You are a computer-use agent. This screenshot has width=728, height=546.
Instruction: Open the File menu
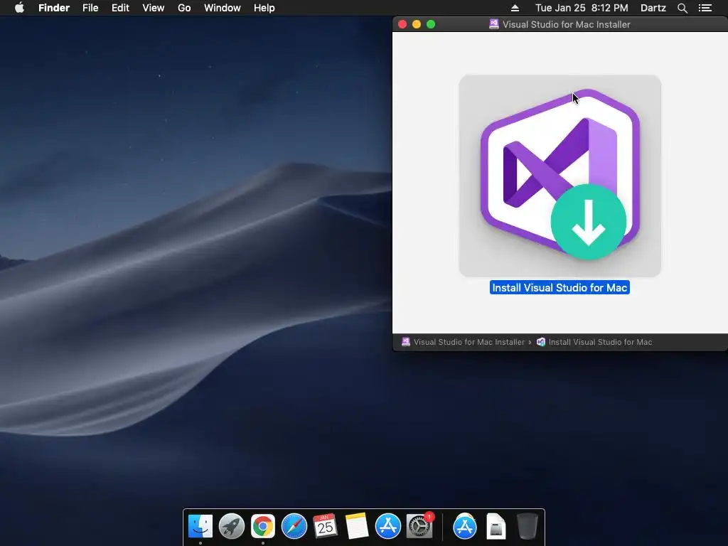[x=90, y=8]
